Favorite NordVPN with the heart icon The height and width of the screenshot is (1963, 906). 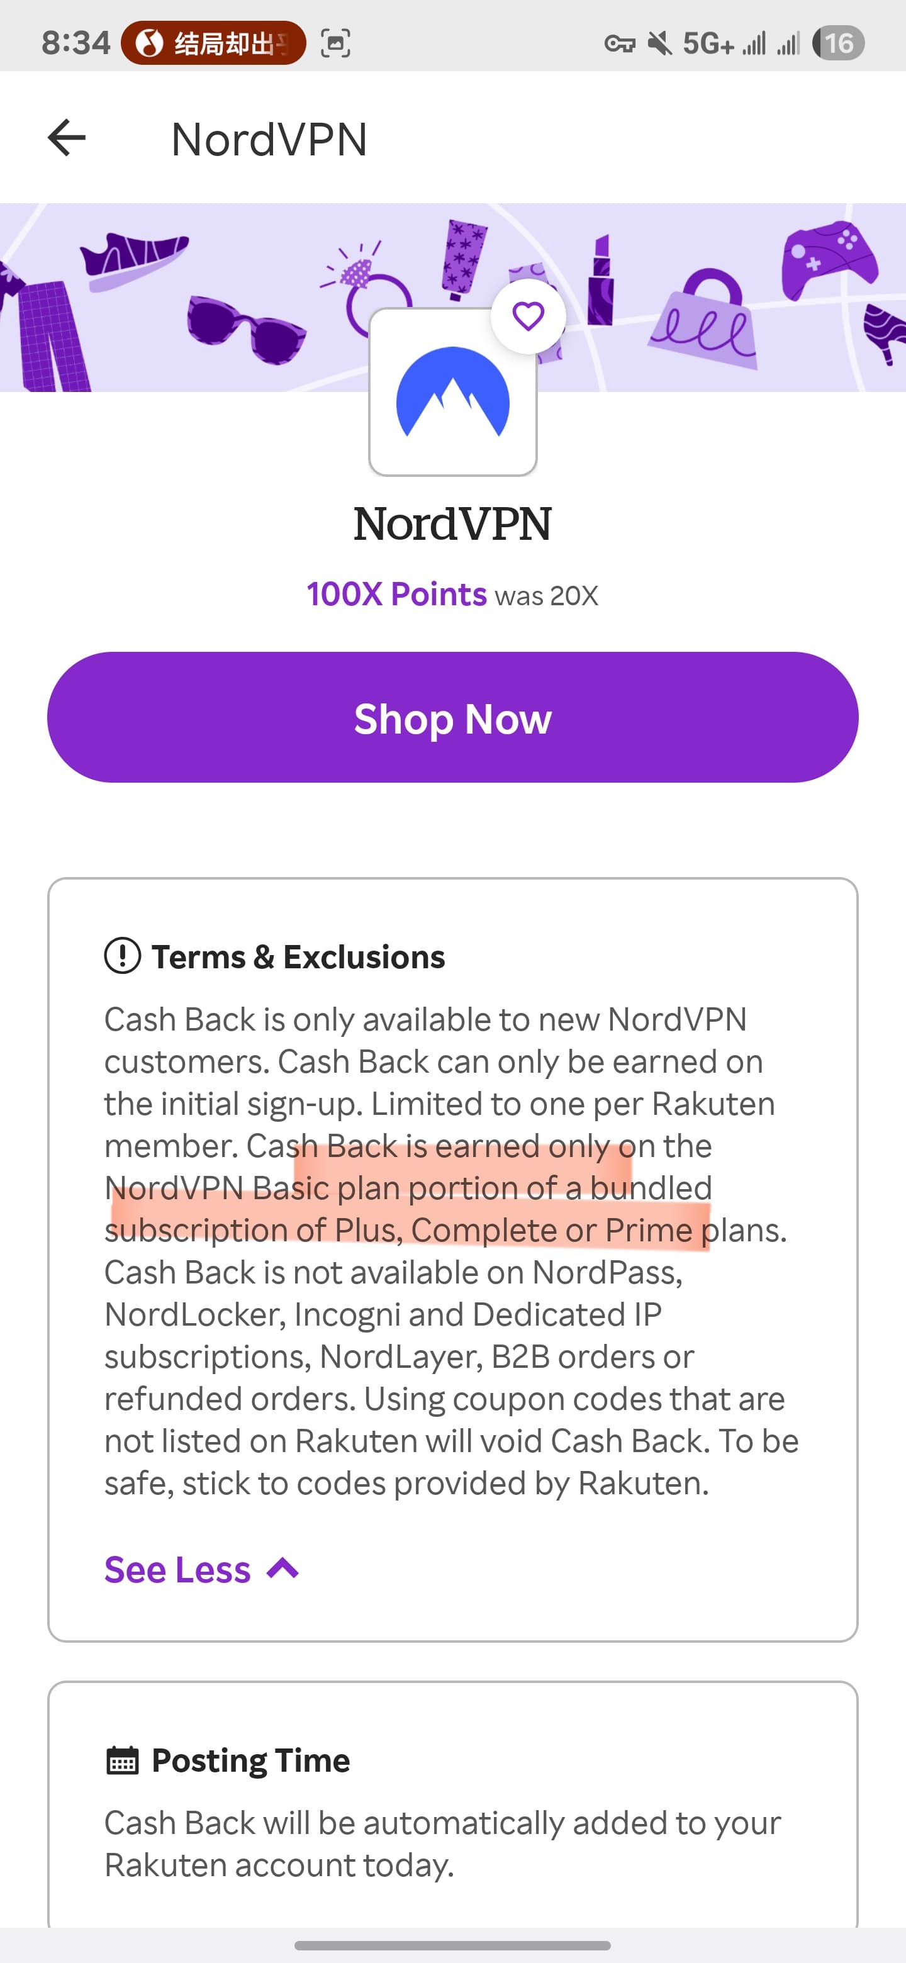[x=528, y=315]
